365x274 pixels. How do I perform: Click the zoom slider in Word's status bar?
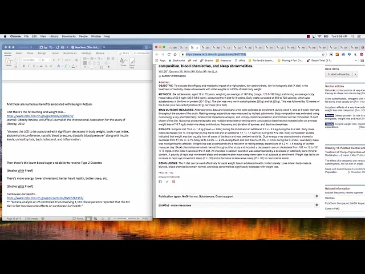pos(127,219)
